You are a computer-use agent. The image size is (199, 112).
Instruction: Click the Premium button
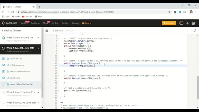tap(169, 23)
